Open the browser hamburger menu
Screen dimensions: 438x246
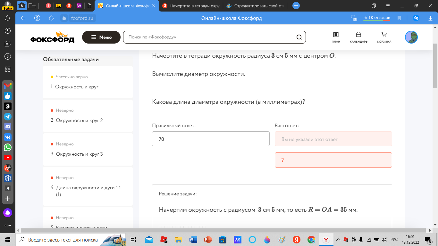(388, 5)
